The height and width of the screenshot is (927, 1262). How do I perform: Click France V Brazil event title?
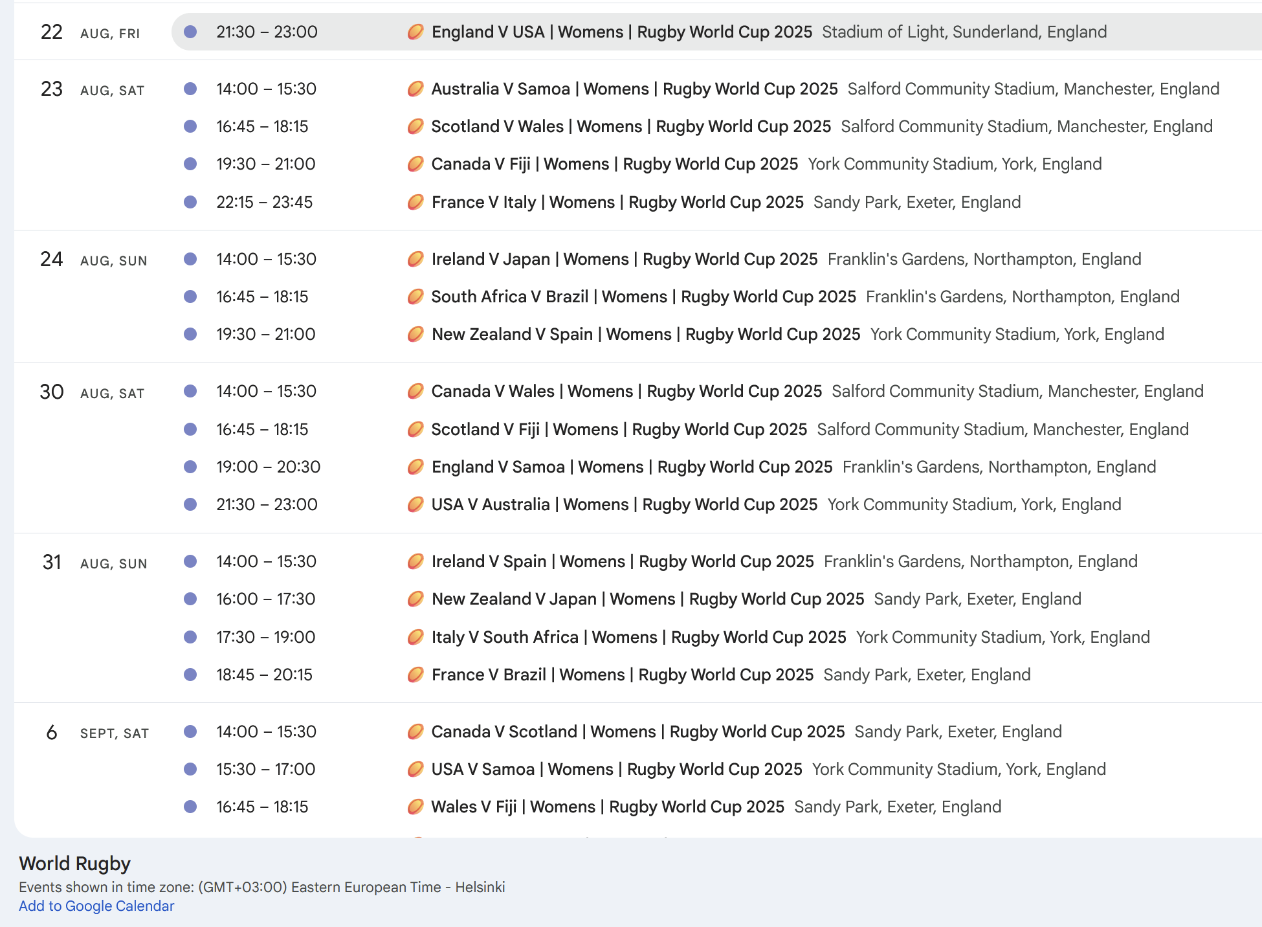pos(623,675)
